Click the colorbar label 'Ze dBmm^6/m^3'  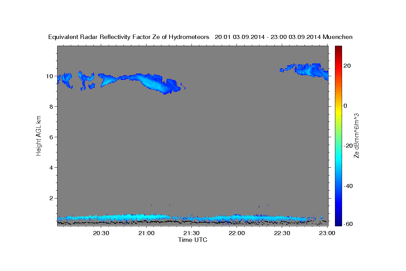[x=356, y=135]
